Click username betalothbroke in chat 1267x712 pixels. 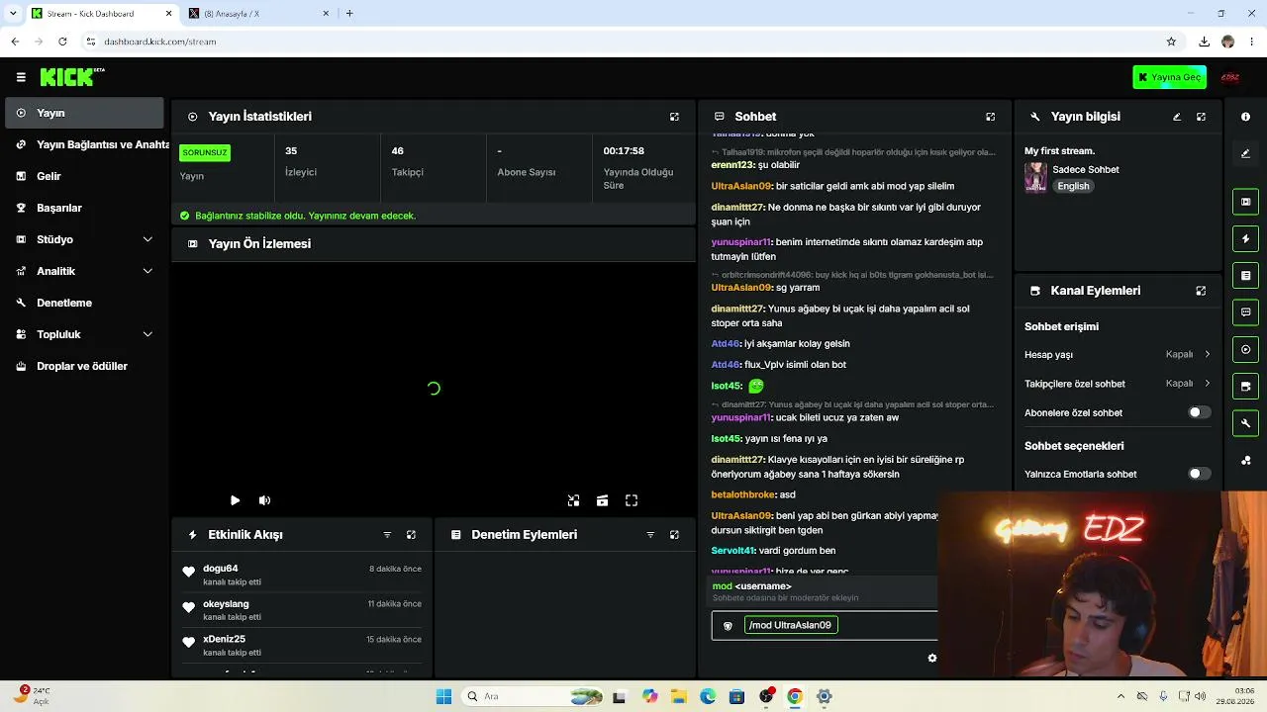pos(742,494)
